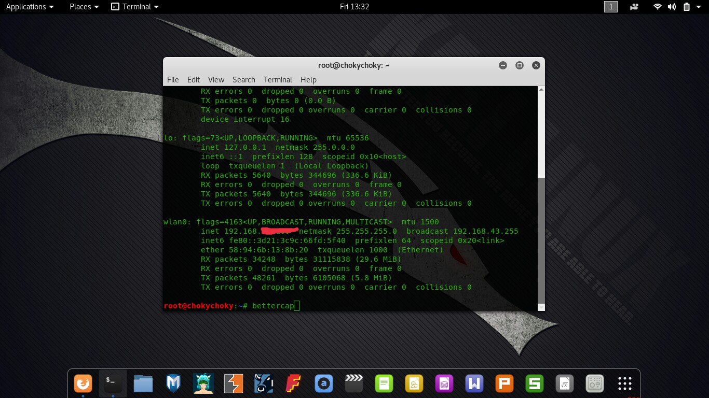Open the file manager from the dock
The image size is (709, 398).
pos(143,383)
